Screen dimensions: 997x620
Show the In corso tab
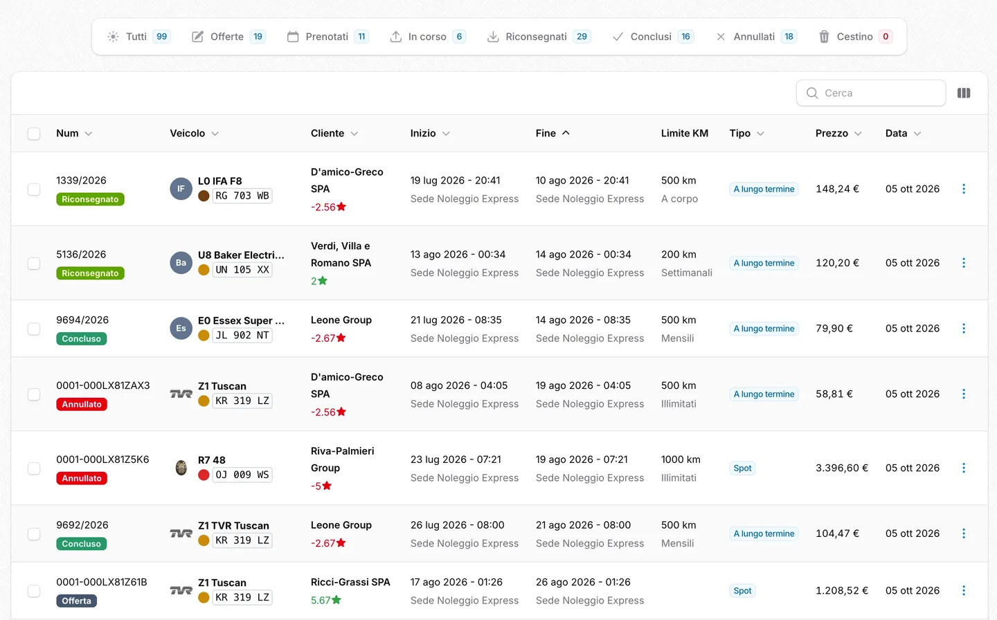point(427,37)
